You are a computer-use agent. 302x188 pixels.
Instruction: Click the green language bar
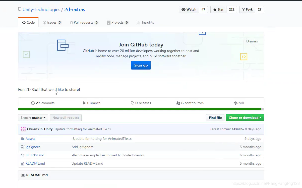[x=140, y=109]
